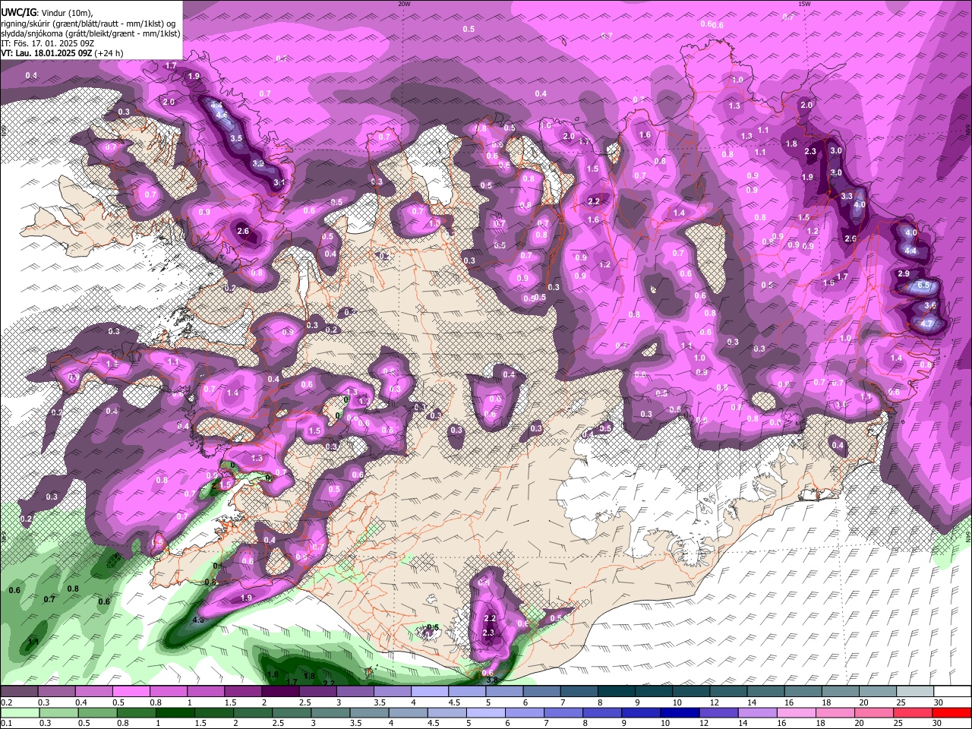Viewport: 972px width, 729px height.
Task: Click the bright red rain swatch starting at 30
Action: 952,713
